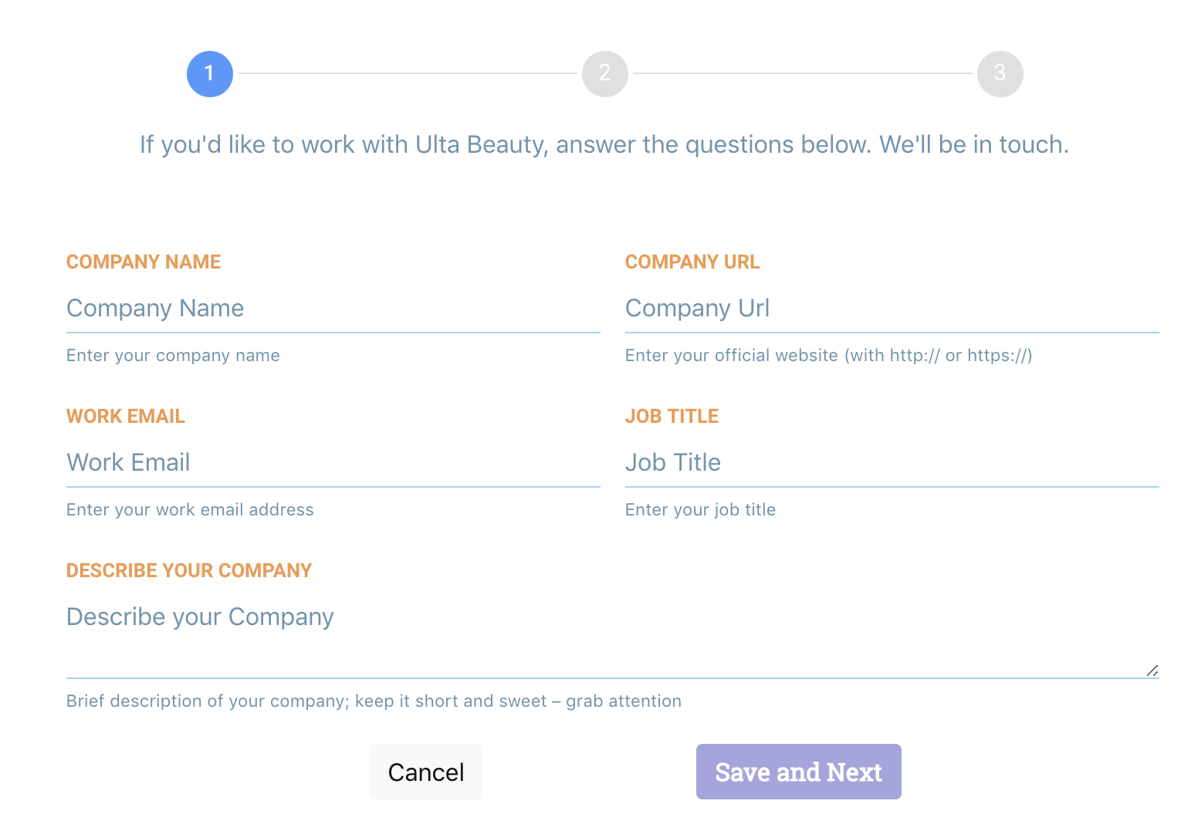Click the WORK EMAIL label
The width and height of the screenshot is (1198, 838).
coord(126,417)
